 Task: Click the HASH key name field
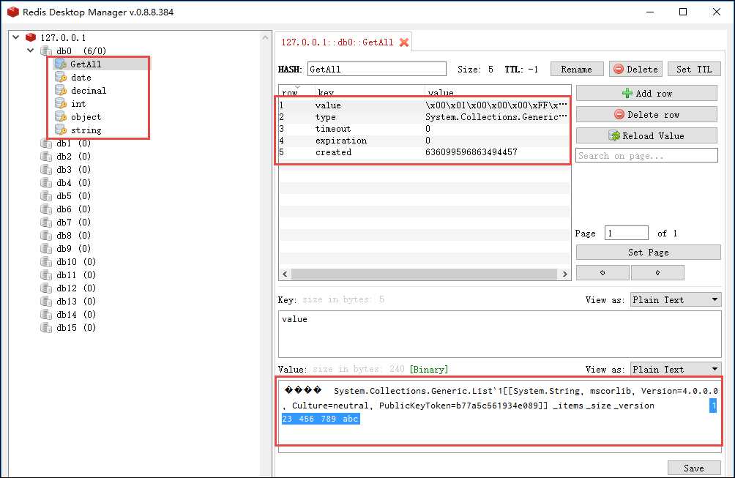pos(377,69)
